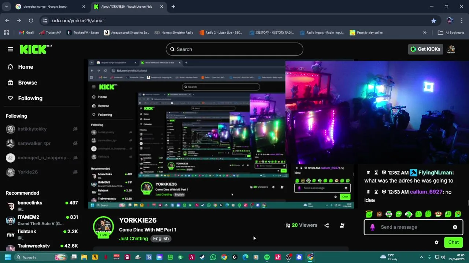Show hidden system tray icons

(421, 257)
